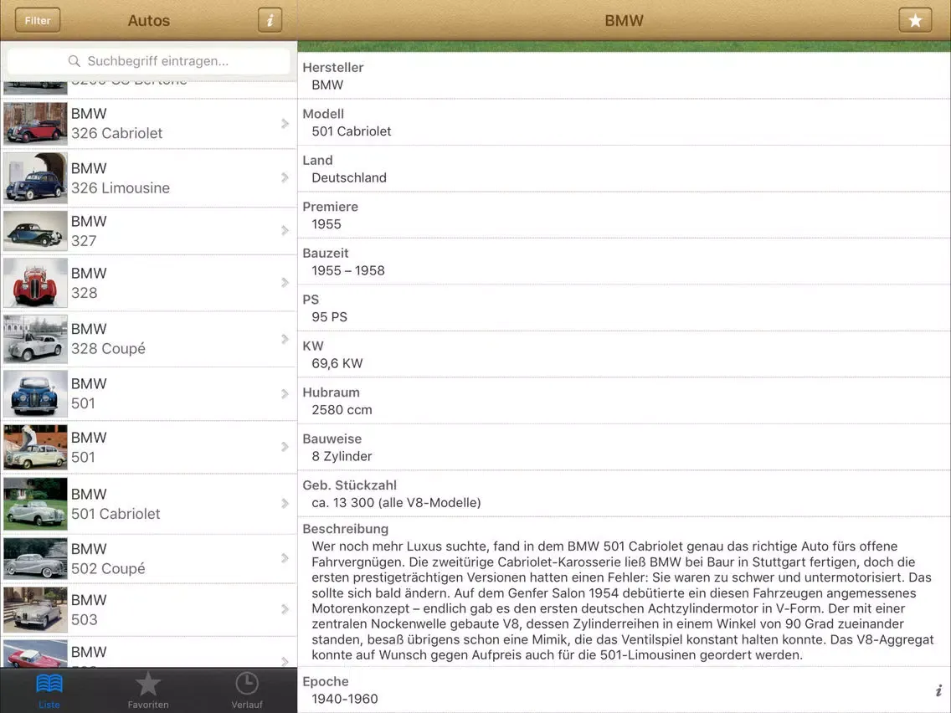Viewport: 951px width, 713px height.
Task: Click the Bauweise value '8 Zylinder'
Action: [342, 457]
